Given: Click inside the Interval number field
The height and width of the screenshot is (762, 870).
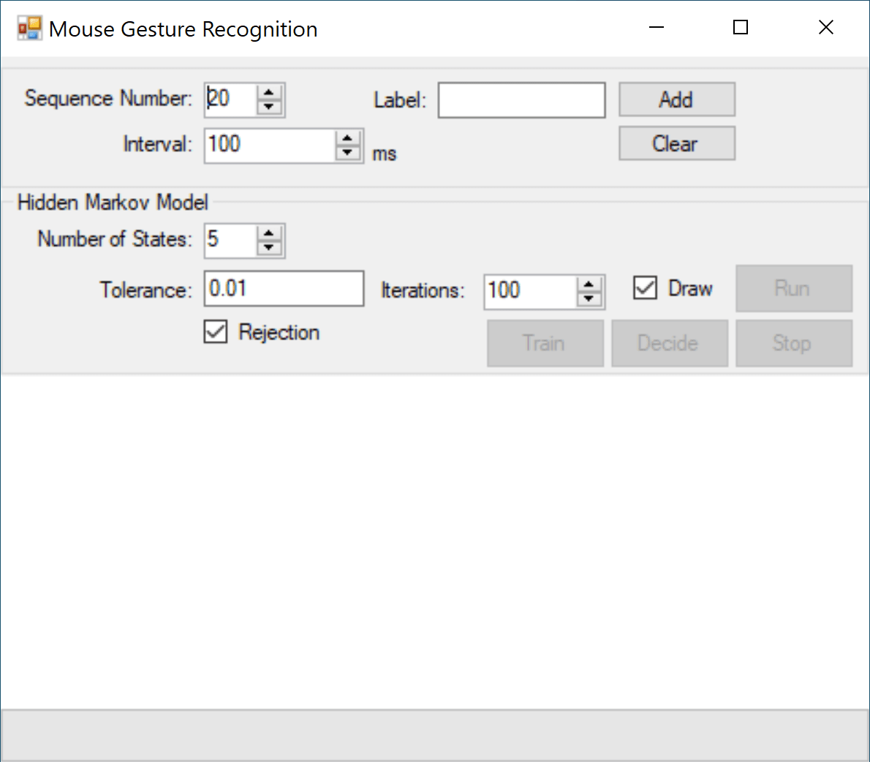Looking at the screenshot, I should click(x=269, y=145).
